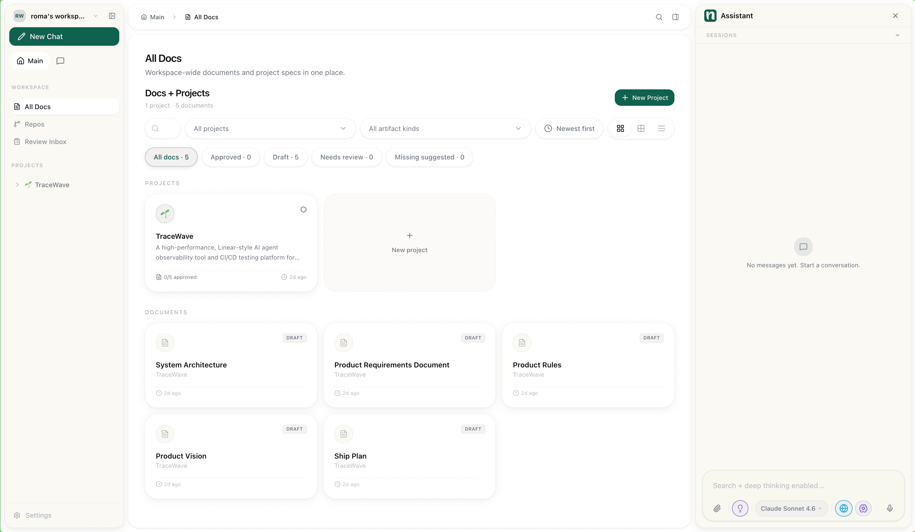The height and width of the screenshot is (532, 915).
Task: Start a New Chat
Action: coord(64,36)
